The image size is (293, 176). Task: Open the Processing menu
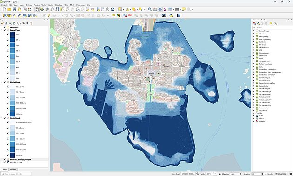(80, 5)
